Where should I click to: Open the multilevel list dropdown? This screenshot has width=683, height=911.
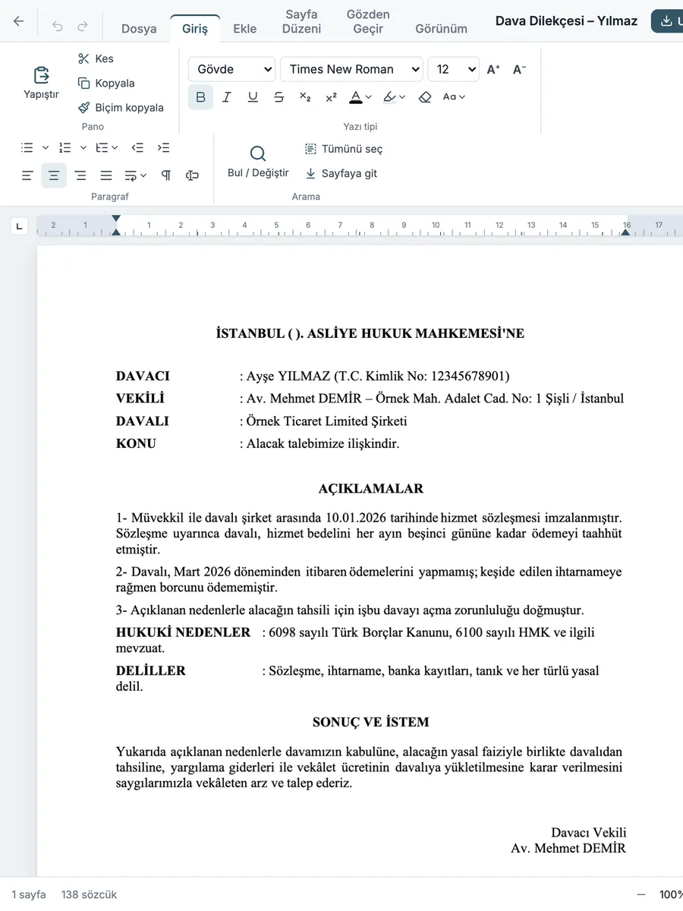pos(106,148)
